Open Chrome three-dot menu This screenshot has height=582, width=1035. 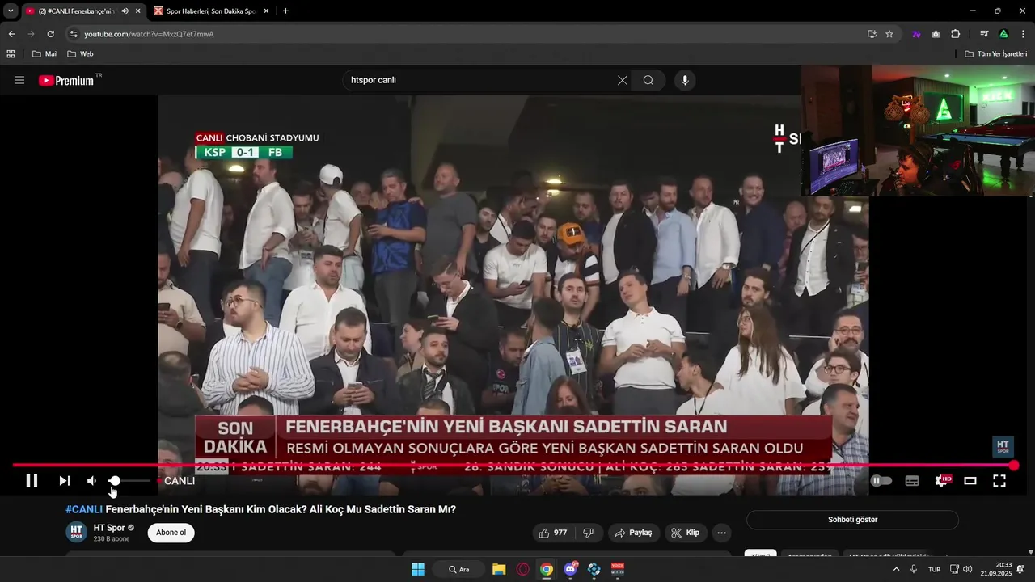[1023, 34]
